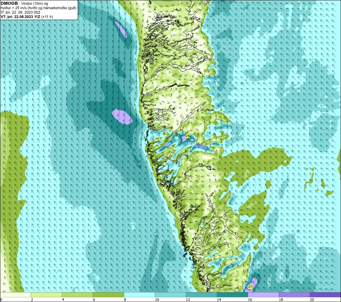Click the legend scale value 14
This screenshot has width=341, height=302.
pyautogui.click(x=219, y=300)
